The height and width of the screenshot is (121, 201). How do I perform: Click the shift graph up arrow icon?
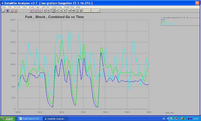(x=61, y=11)
